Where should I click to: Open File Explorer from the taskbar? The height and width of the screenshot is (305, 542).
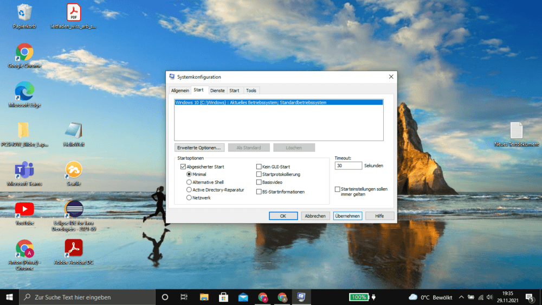point(204,297)
